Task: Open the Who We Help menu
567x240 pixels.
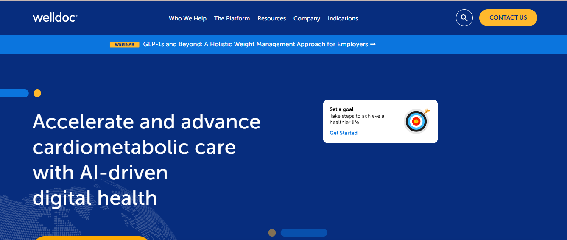Action: 187,18
